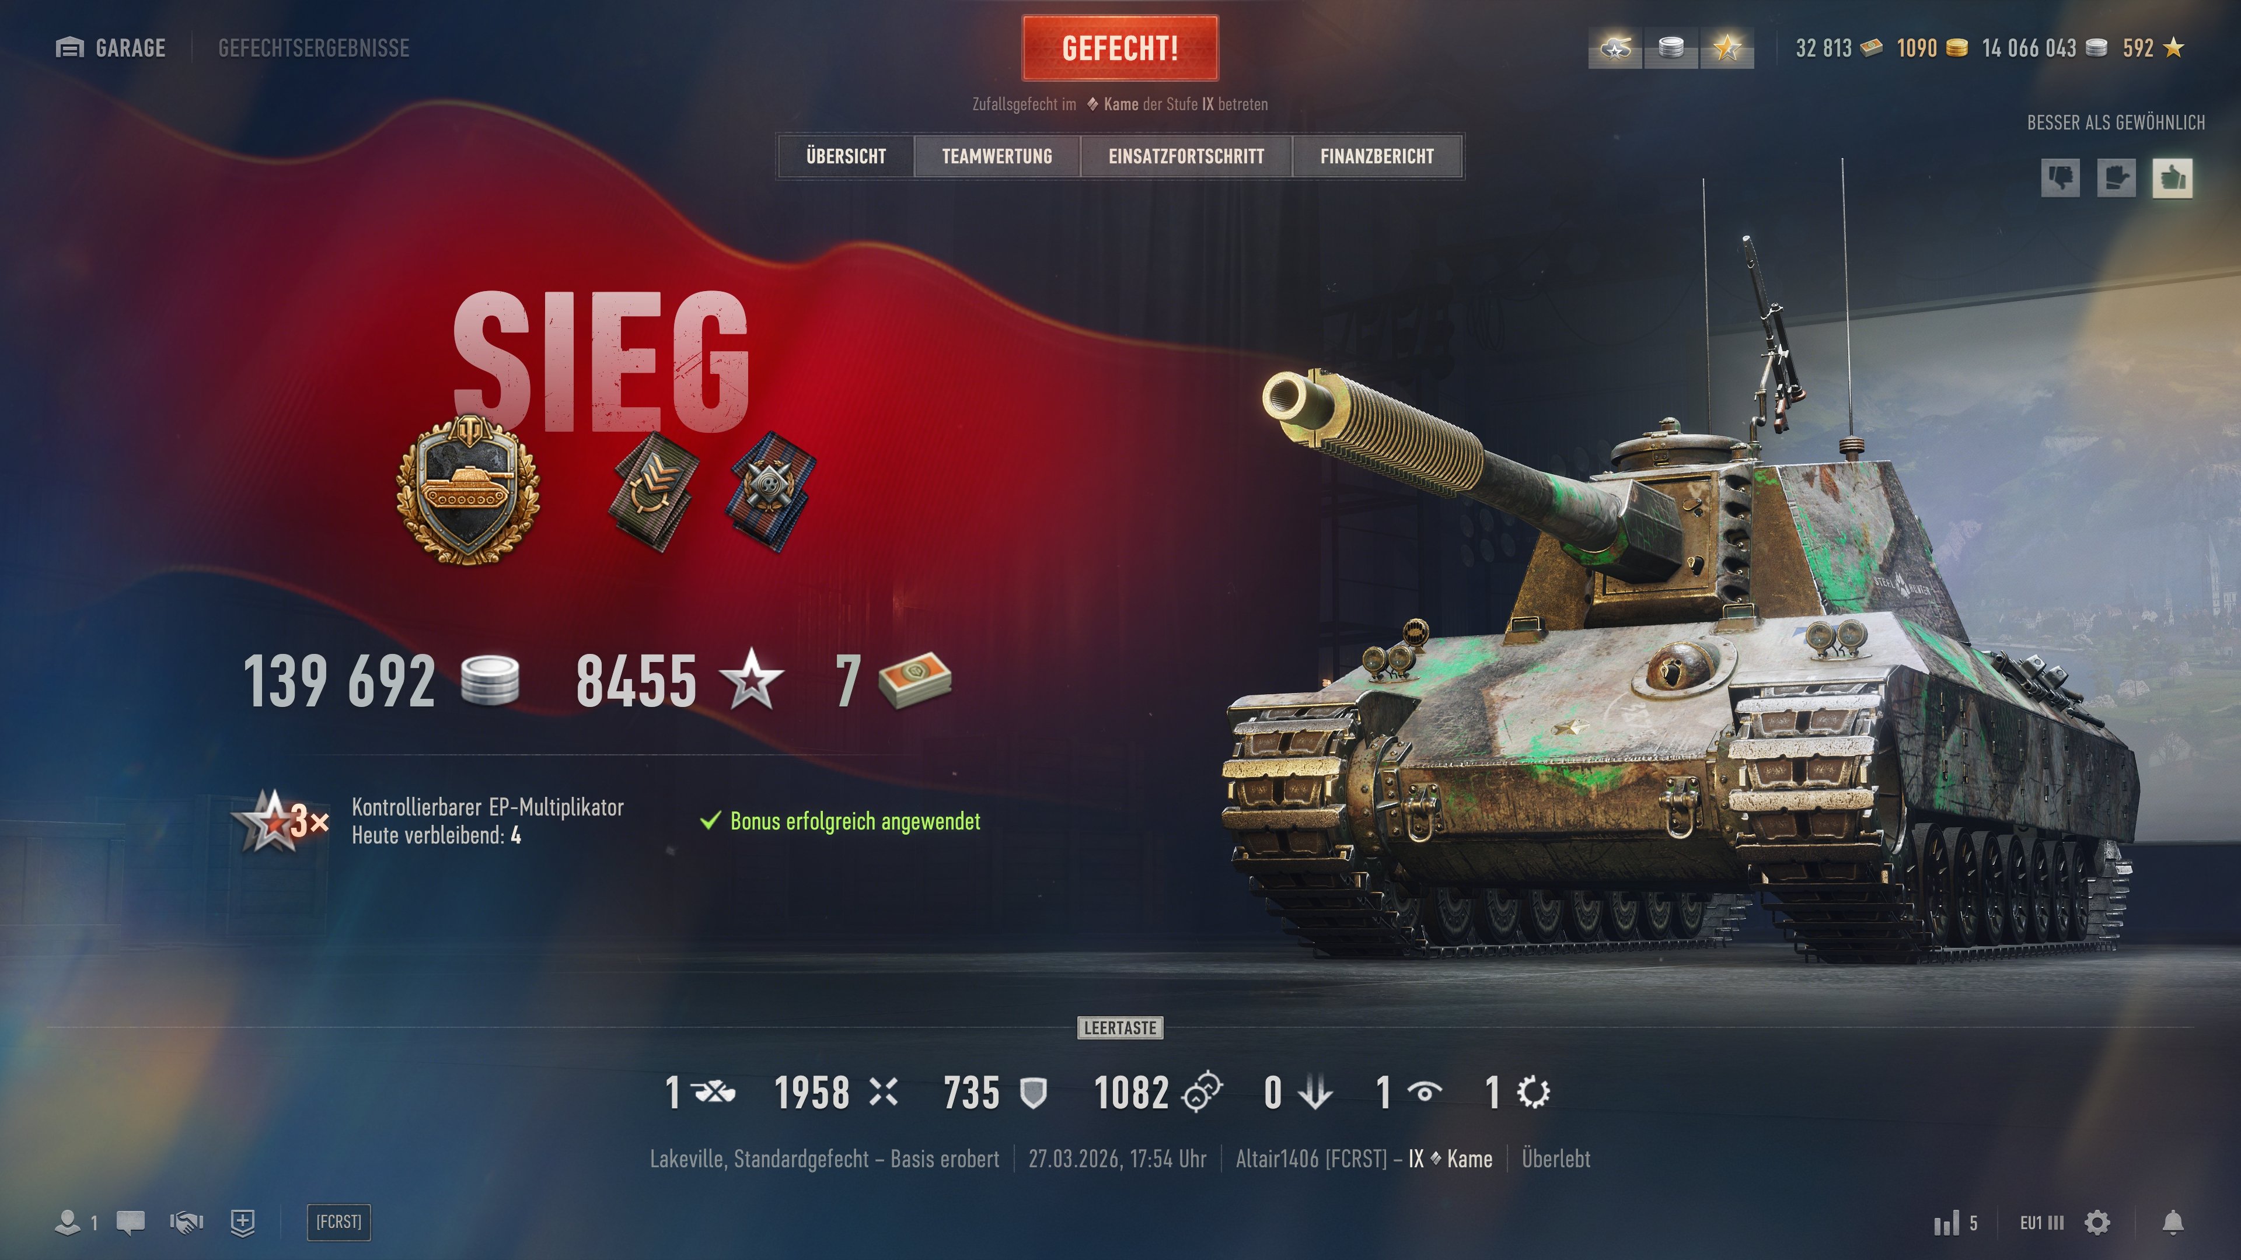2241x1260 pixels.
Task: Click the shield-plus icon at bottom left
Action: pos(243,1221)
